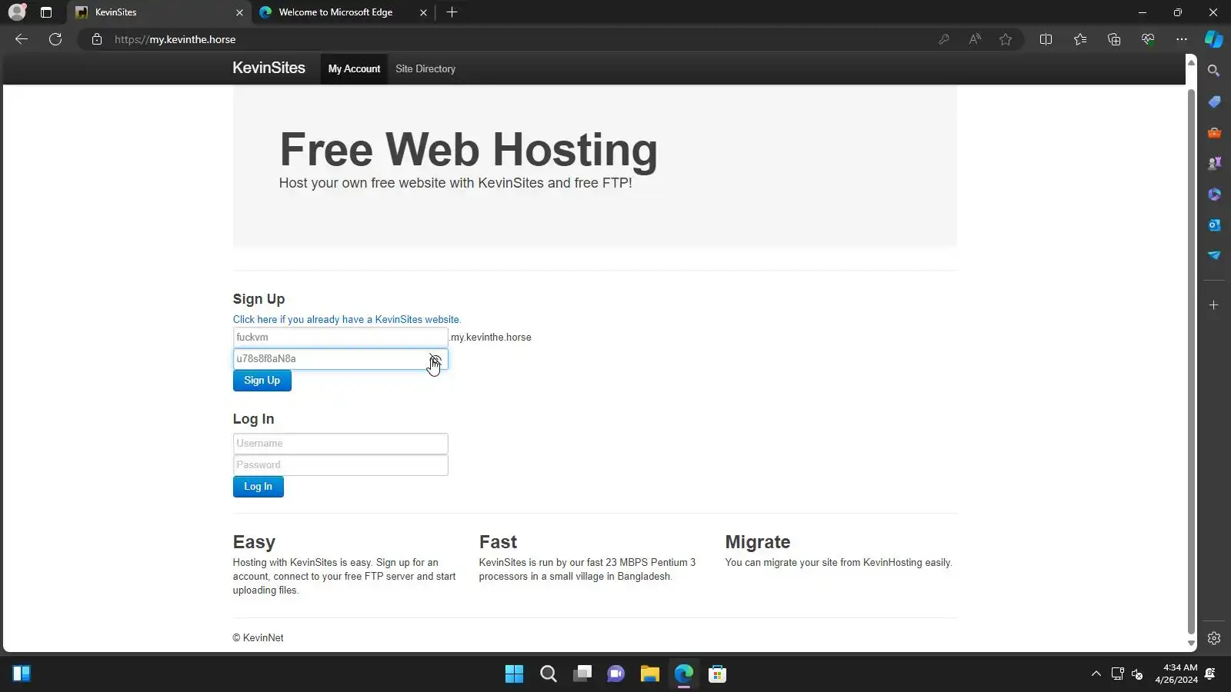This screenshot has height=692, width=1231.
Task: Open taskbar Search icon
Action: click(x=548, y=674)
